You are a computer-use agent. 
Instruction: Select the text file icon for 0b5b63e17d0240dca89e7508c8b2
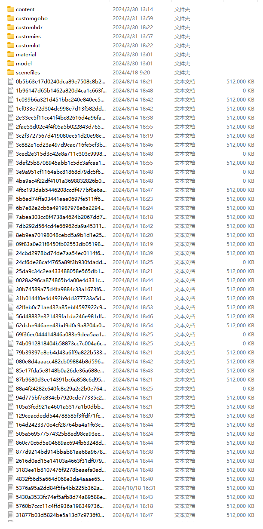point(11,81)
